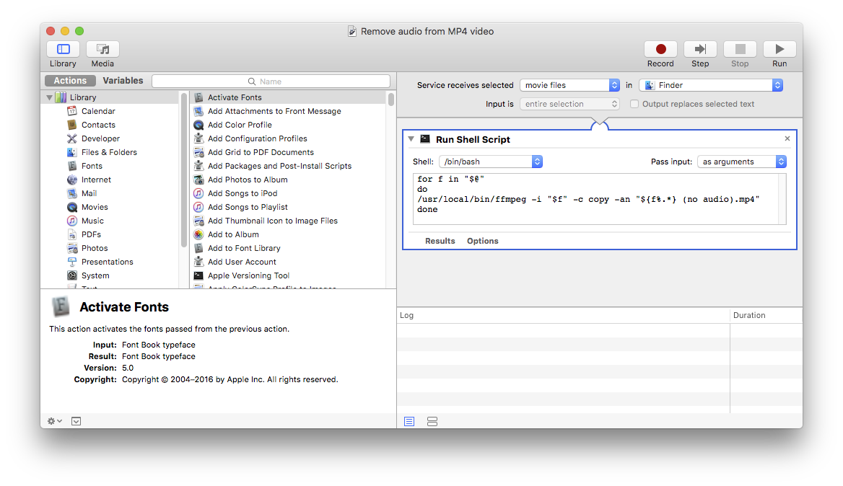This screenshot has height=486, width=843.
Task: Switch to the Variables tab
Action: pos(123,81)
